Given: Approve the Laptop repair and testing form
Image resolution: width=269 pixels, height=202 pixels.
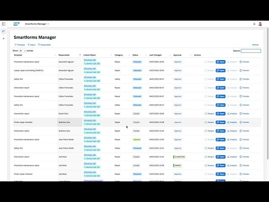Looking at the screenshot, I should [178, 70].
